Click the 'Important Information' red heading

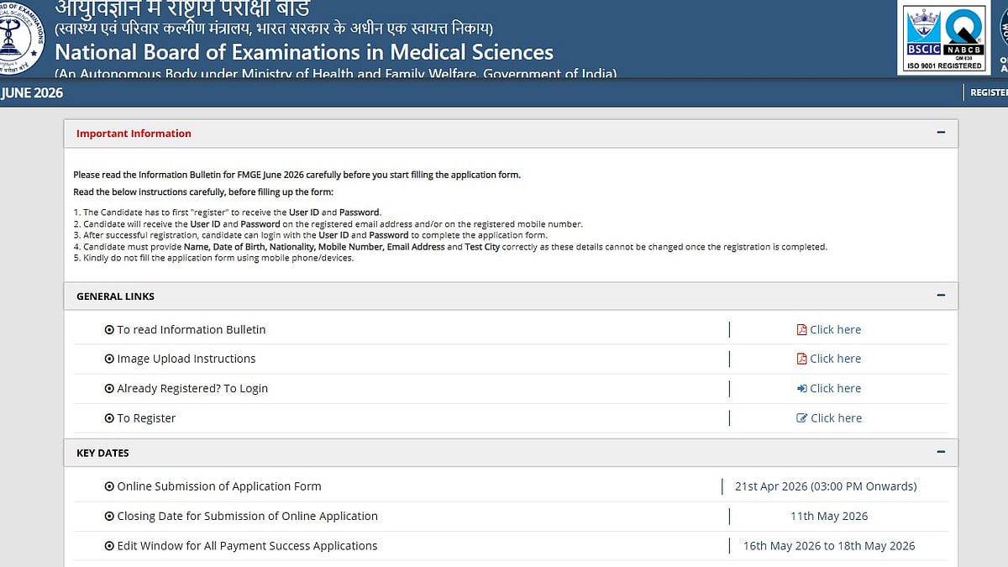pyautogui.click(x=134, y=133)
